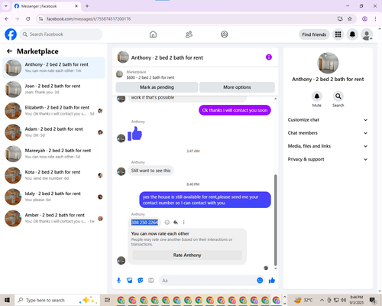Mute the Anthony conversation
Image resolution: width=382 pixels, height=306 pixels.
tap(317, 96)
